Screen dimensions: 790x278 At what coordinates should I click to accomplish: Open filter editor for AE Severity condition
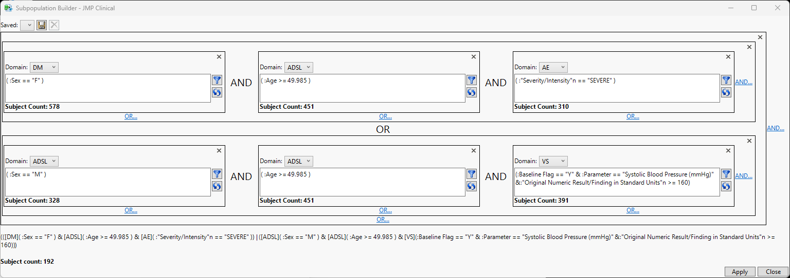click(726, 80)
